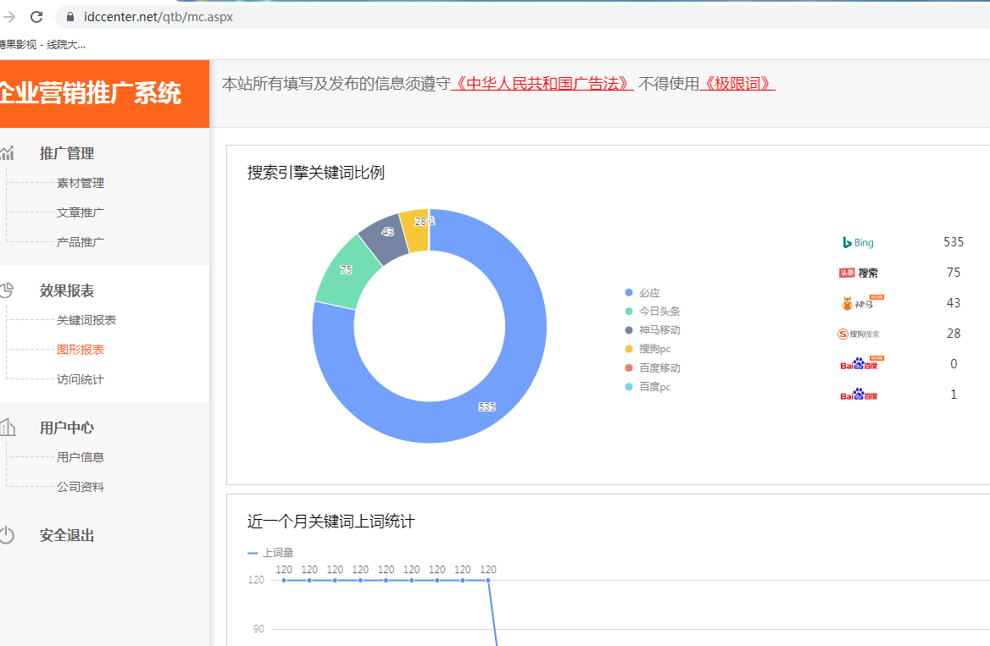The image size is (990, 646).
Task: Click the Toutiao search logo
Action: pos(858,273)
